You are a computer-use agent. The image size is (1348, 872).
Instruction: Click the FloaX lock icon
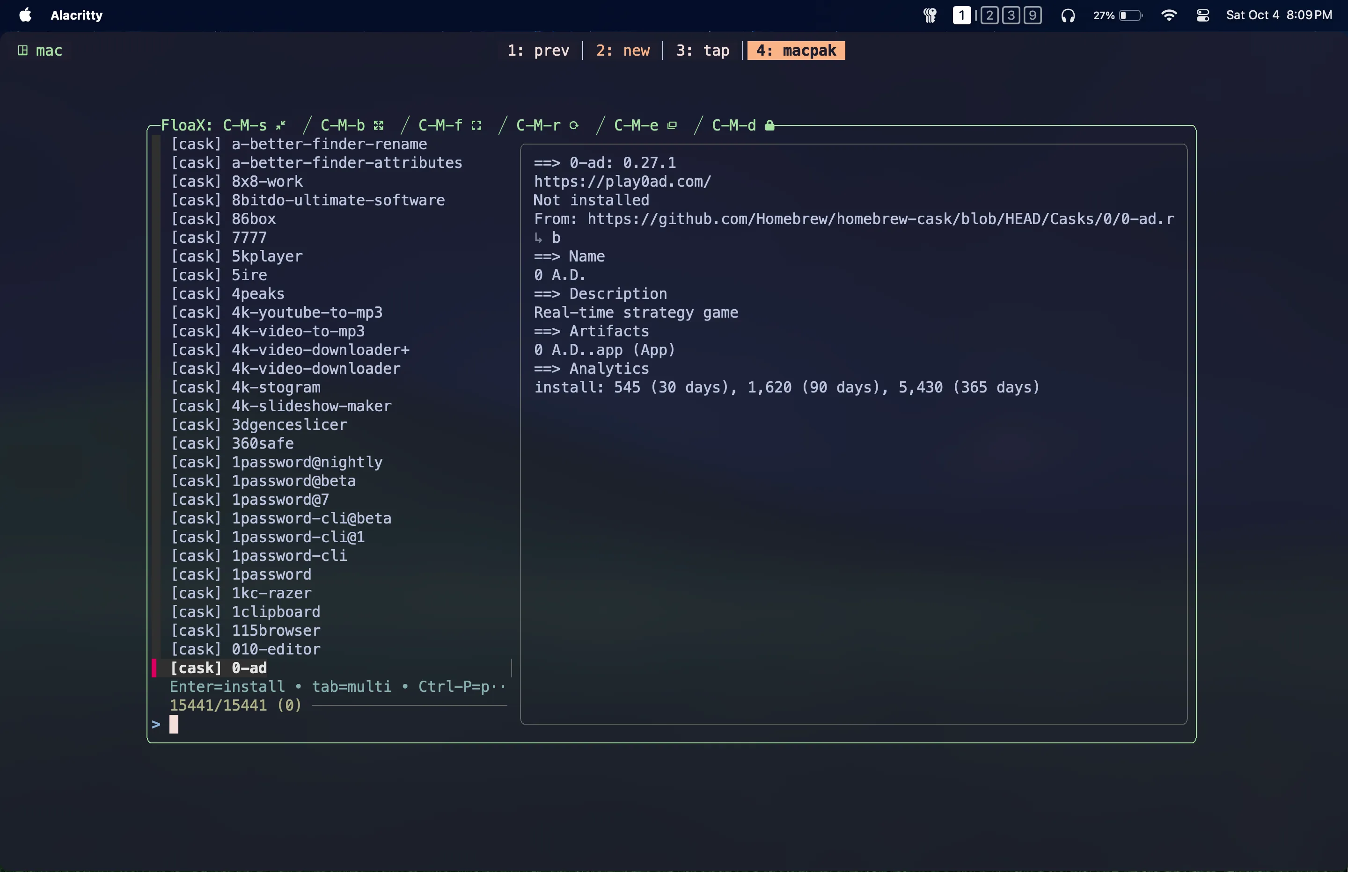(x=770, y=126)
